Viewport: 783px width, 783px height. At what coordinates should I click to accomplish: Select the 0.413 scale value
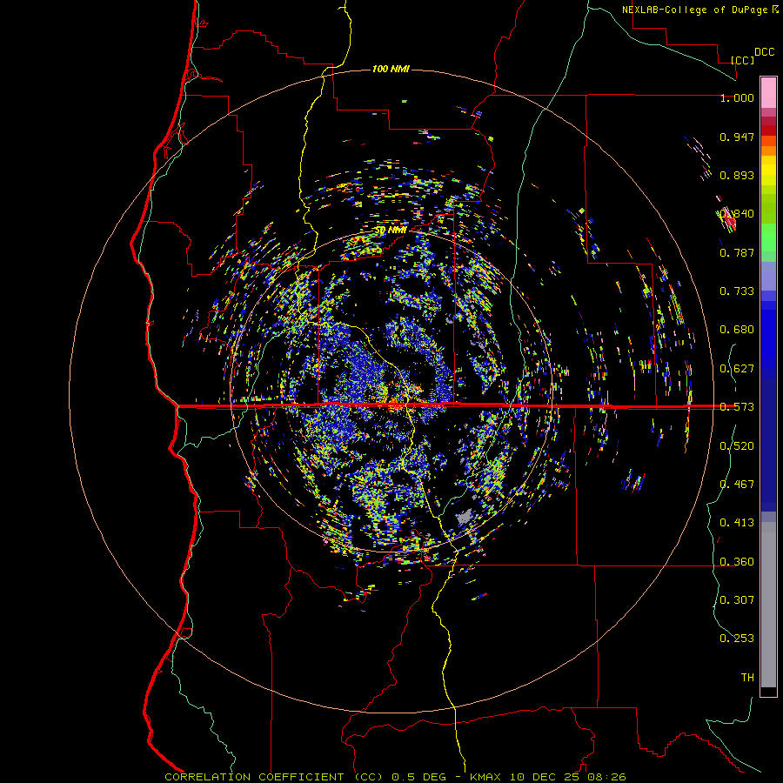pos(737,523)
